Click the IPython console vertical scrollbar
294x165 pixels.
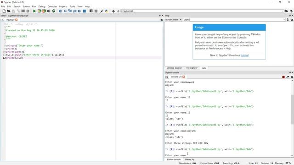click(292, 109)
